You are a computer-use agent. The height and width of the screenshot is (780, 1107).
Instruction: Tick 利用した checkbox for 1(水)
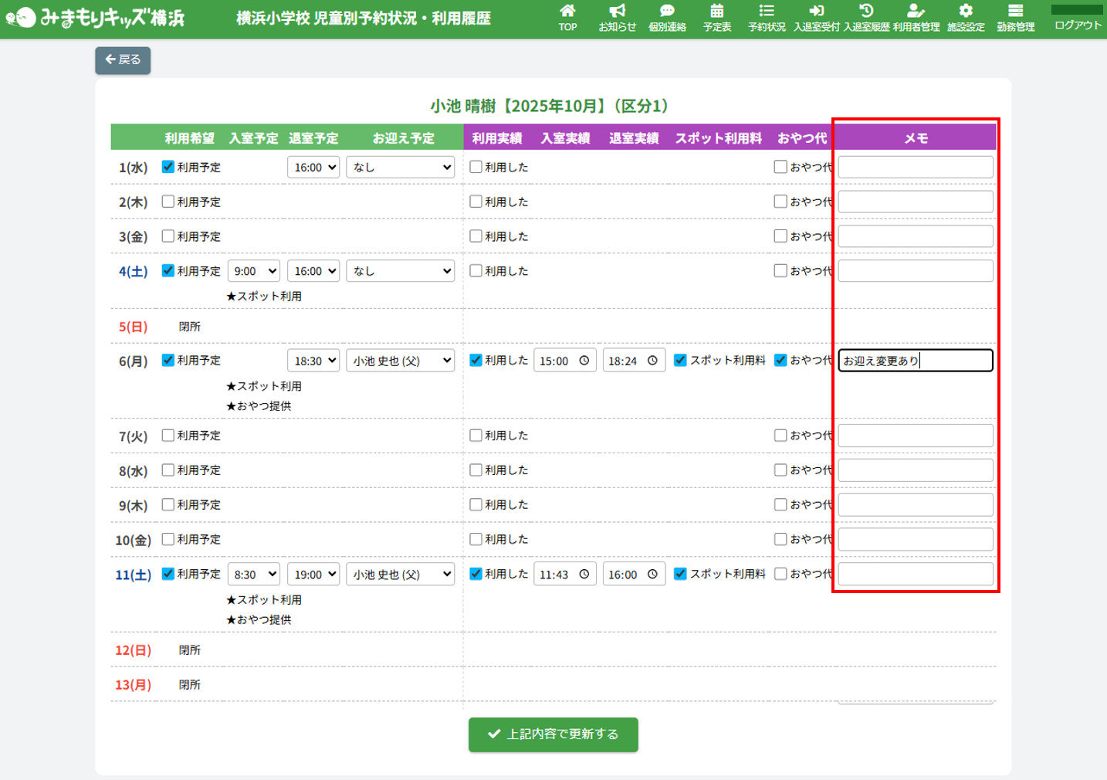click(476, 167)
